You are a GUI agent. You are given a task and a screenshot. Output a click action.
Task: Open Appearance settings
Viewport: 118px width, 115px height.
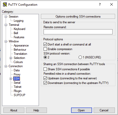point(21,45)
